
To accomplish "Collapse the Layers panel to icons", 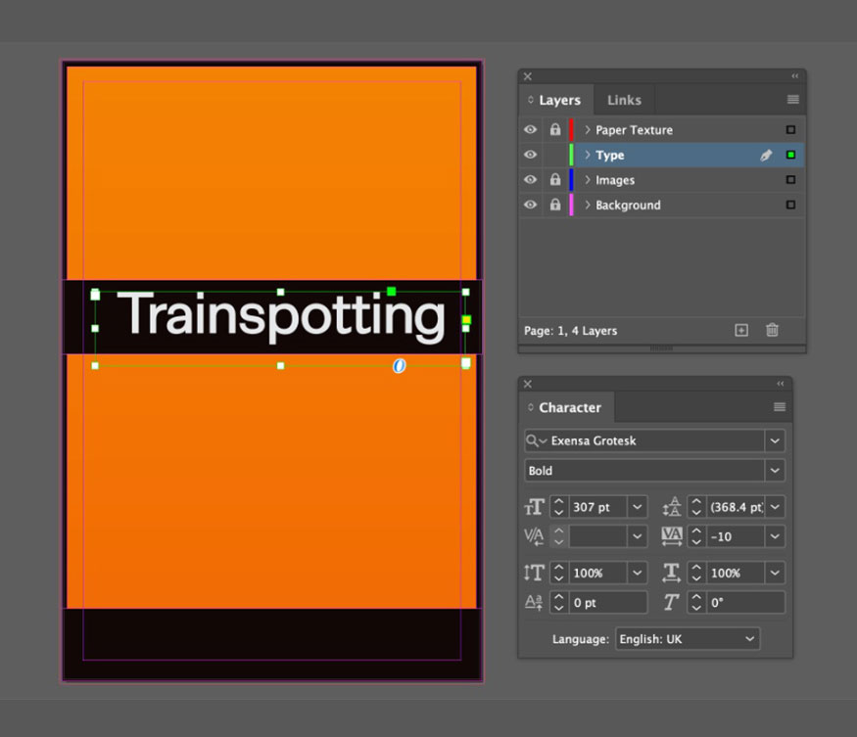I will tap(794, 76).
